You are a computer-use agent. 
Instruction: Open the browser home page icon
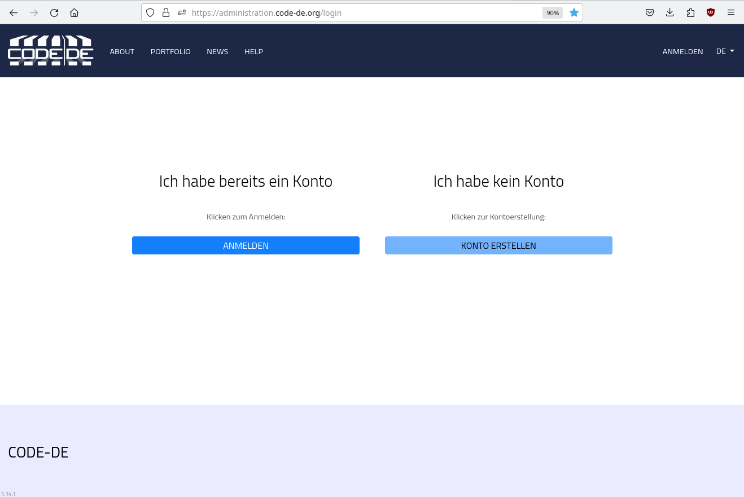[74, 12]
